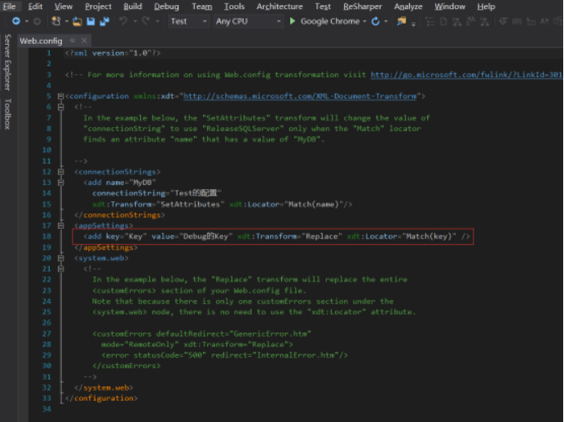
Task: Click the closing appSettings tag on line 19
Action: (x=106, y=248)
